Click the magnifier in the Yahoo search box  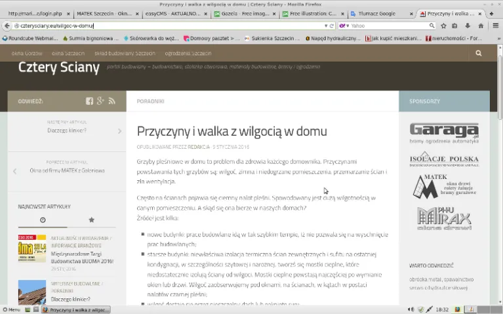click(432, 26)
